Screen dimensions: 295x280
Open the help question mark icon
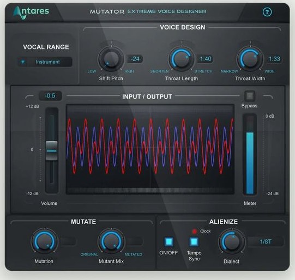pos(267,12)
